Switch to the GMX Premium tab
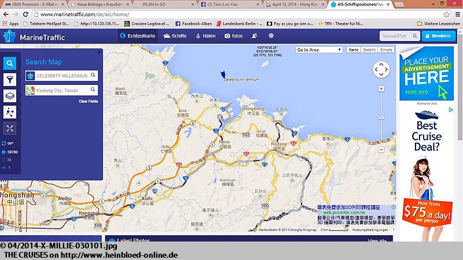This screenshot has width=463, height=260. coord(34,5)
